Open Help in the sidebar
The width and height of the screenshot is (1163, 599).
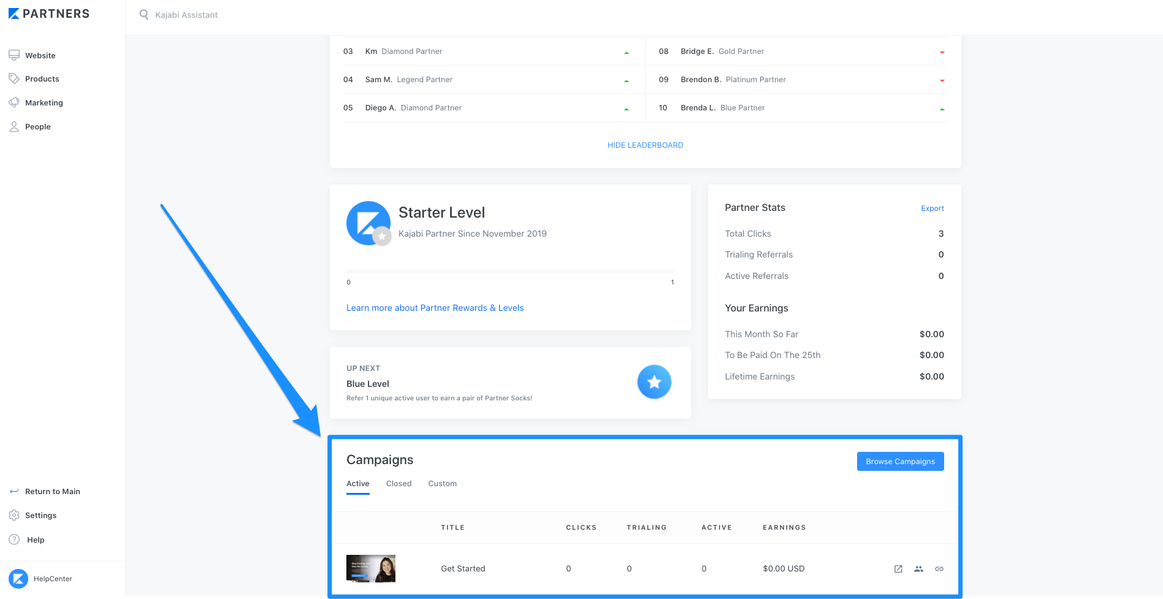[x=36, y=540]
